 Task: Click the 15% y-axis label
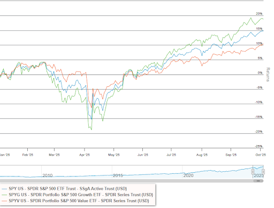(x=259, y=29)
